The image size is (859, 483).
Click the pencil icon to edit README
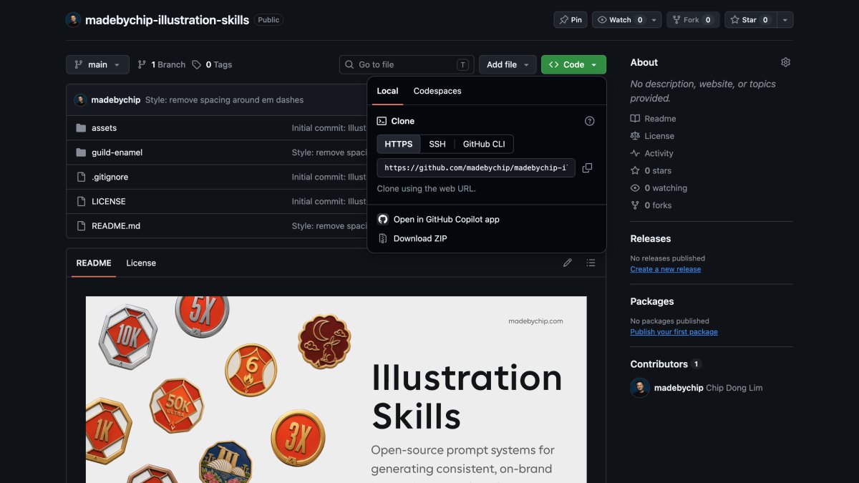point(568,263)
